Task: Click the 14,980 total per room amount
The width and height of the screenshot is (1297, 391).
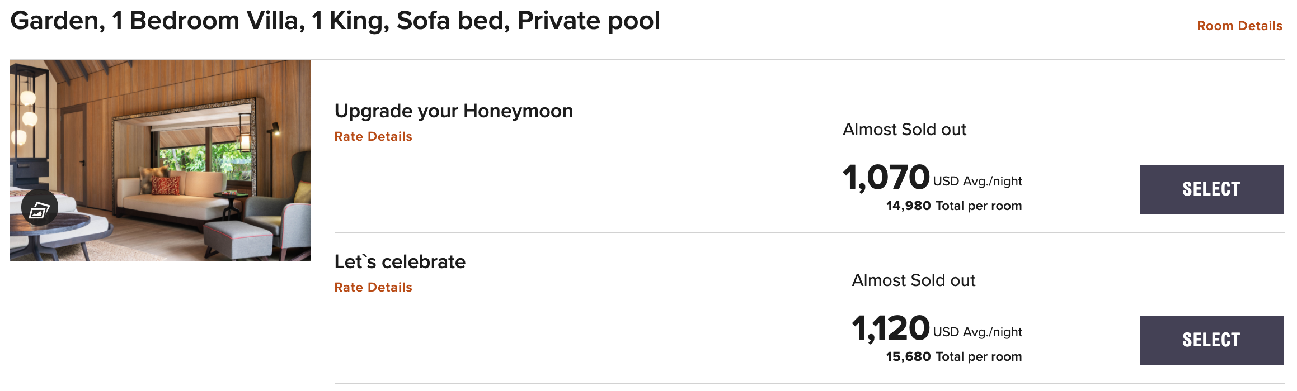Action: coord(908,206)
